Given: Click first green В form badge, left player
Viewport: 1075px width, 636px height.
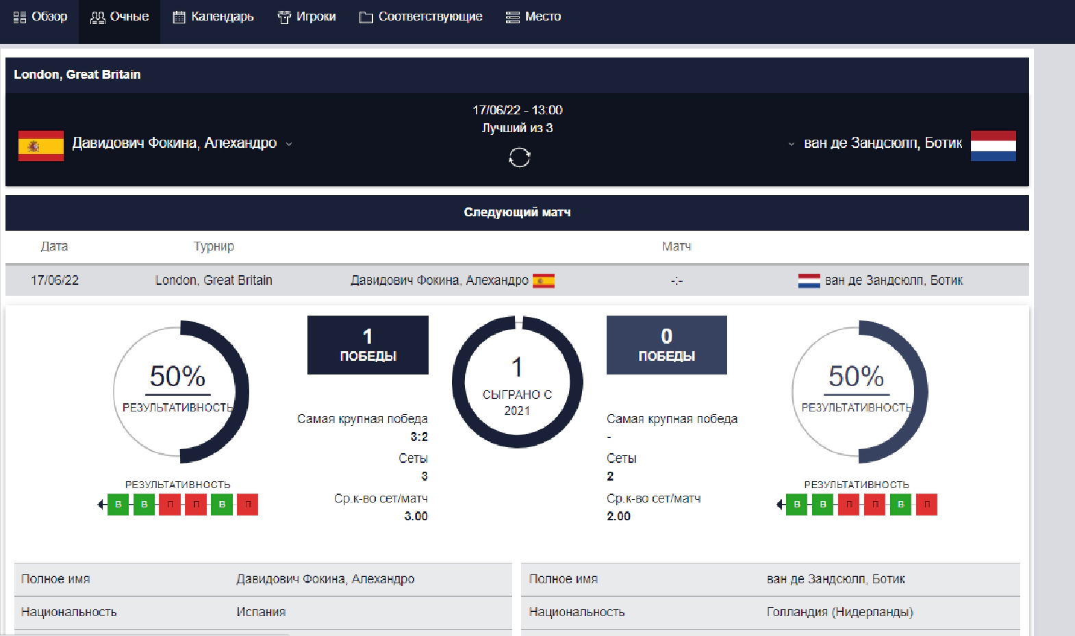Looking at the screenshot, I should click(118, 505).
